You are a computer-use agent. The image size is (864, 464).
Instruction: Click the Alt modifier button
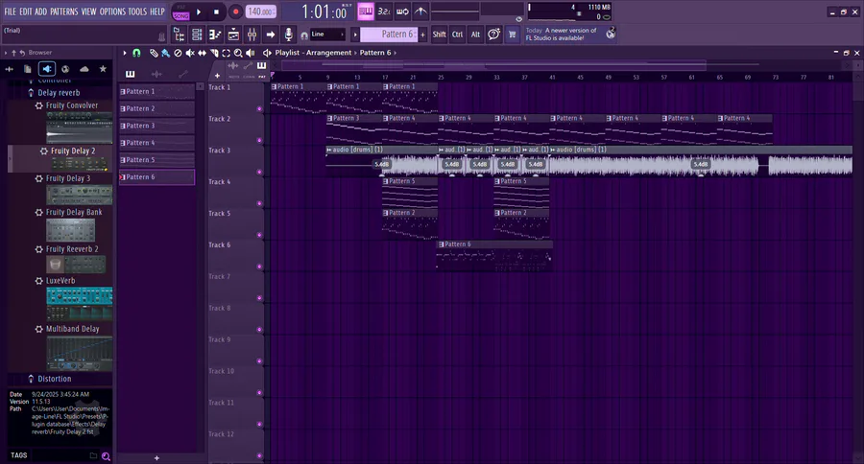pyautogui.click(x=475, y=35)
